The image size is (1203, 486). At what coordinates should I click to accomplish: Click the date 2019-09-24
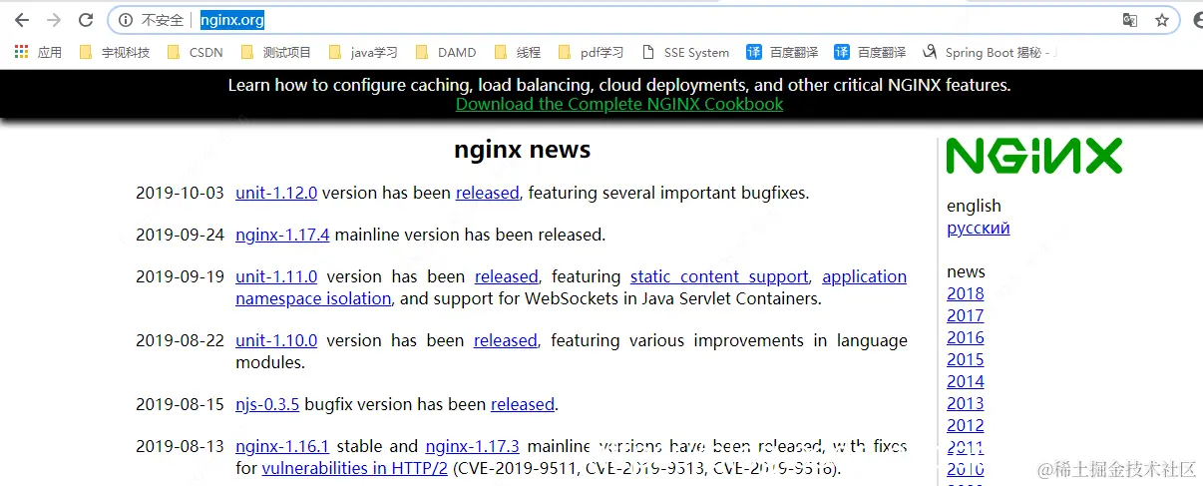point(180,235)
